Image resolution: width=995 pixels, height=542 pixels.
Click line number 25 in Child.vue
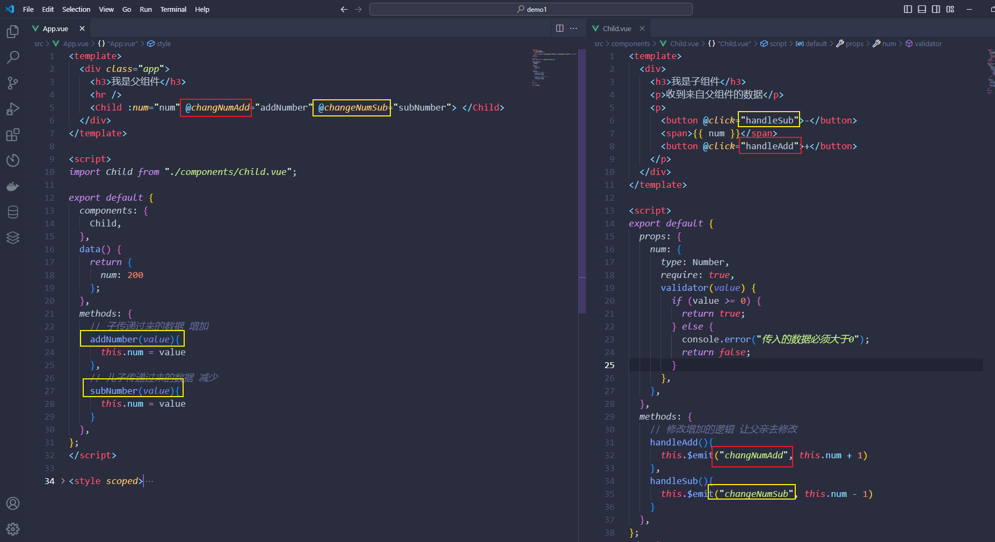[609, 365]
